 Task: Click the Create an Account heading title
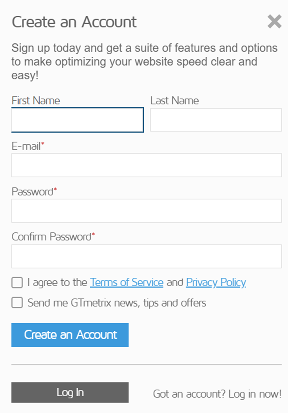(74, 22)
